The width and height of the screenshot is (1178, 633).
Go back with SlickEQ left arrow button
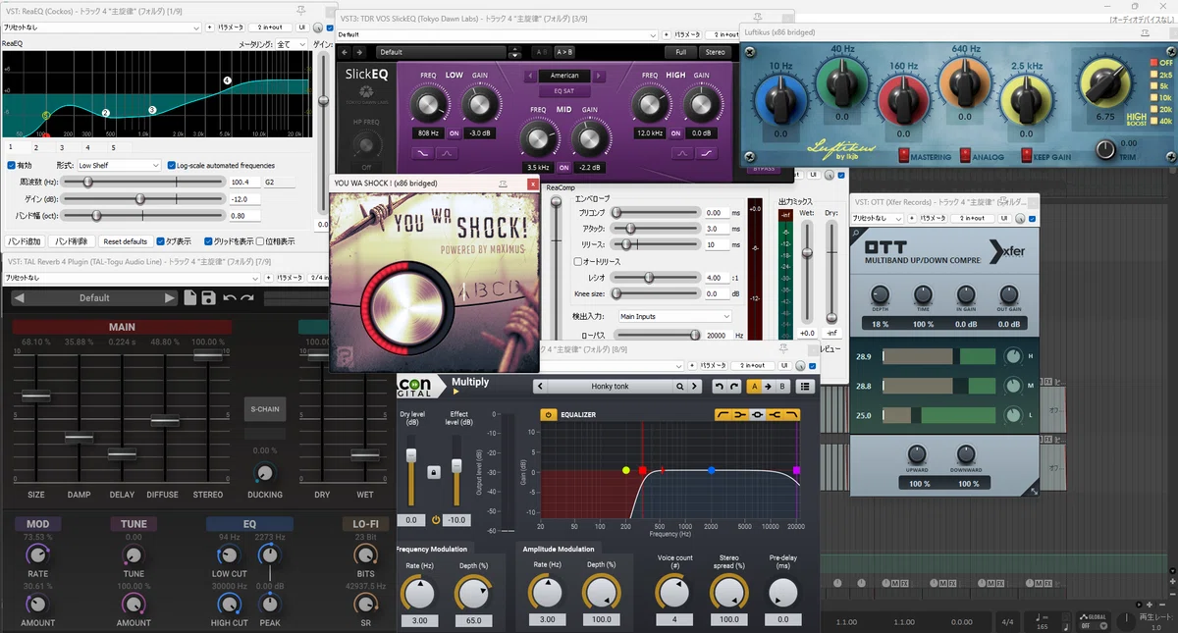(344, 52)
